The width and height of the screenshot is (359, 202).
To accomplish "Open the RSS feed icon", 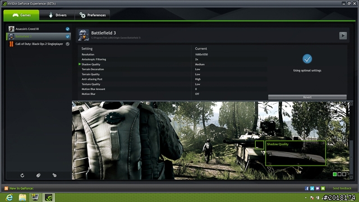I will coord(6,189).
